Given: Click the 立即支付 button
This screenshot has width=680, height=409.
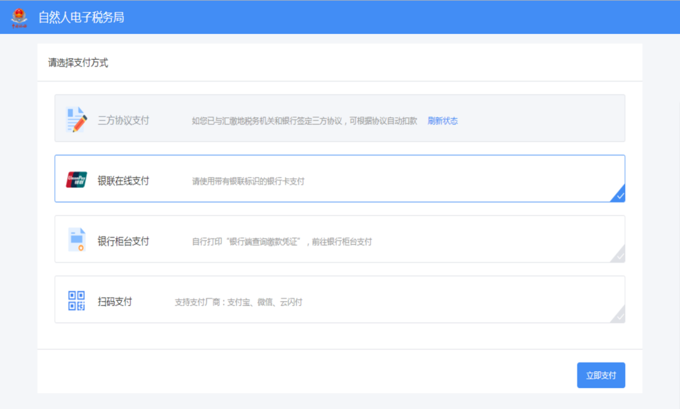Looking at the screenshot, I should (x=601, y=375).
